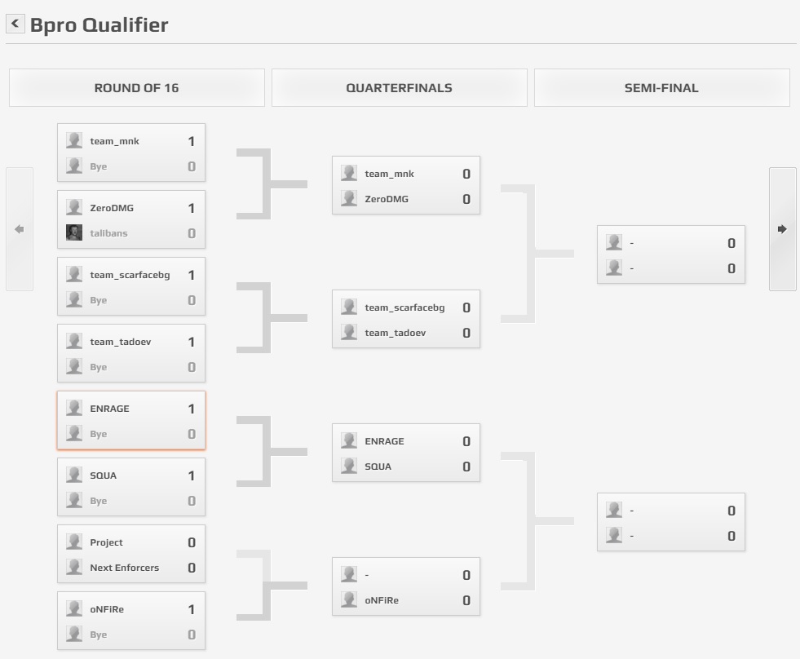Open the highlighted ENRAGE vs Bye match
800x659 pixels.
(x=131, y=421)
